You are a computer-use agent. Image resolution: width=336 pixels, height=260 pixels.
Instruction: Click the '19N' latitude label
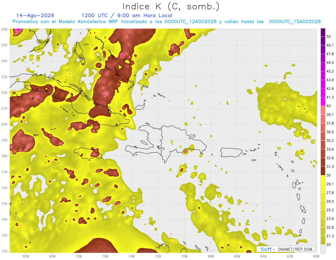[4, 140]
